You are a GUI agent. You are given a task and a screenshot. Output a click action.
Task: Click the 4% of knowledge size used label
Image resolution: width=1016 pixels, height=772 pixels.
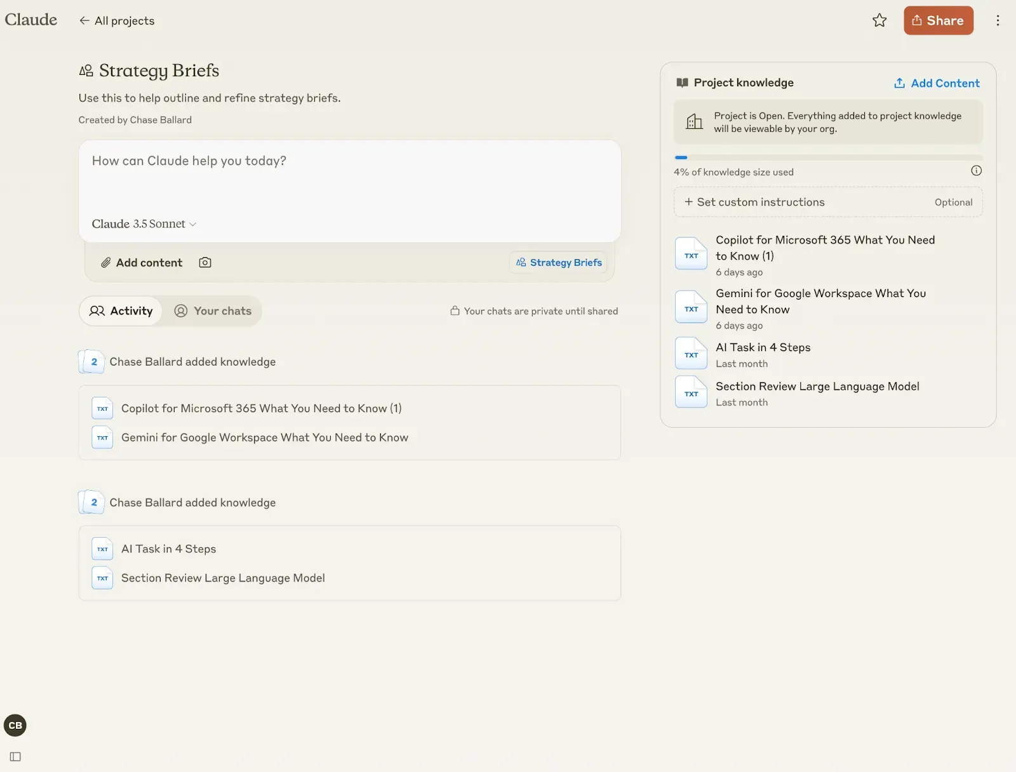click(x=733, y=172)
